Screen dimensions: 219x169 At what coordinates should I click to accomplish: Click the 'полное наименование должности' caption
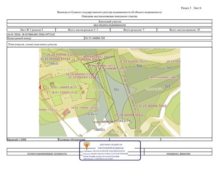point(47,154)
